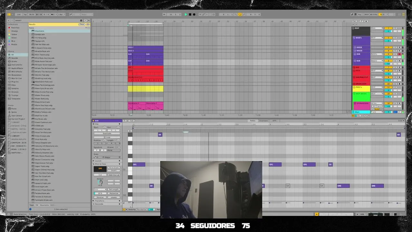Toggle the Link button in the control bar

pyautogui.click(x=18, y=15)
